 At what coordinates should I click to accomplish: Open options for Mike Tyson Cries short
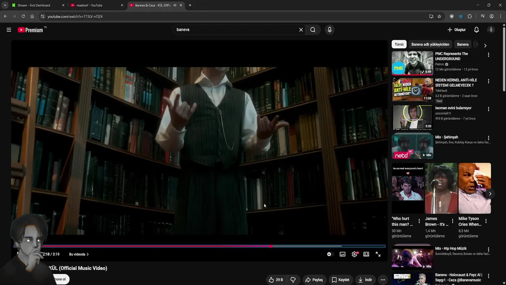(486, 221)
